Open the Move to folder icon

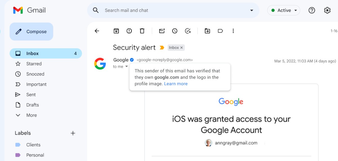[x=207, y=31]
